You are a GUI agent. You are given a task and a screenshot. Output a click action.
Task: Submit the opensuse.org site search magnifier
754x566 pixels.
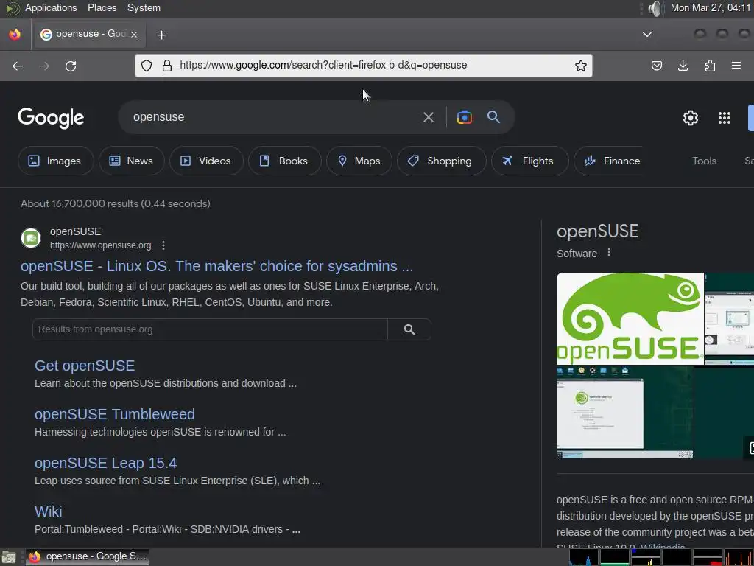[409, 329]
